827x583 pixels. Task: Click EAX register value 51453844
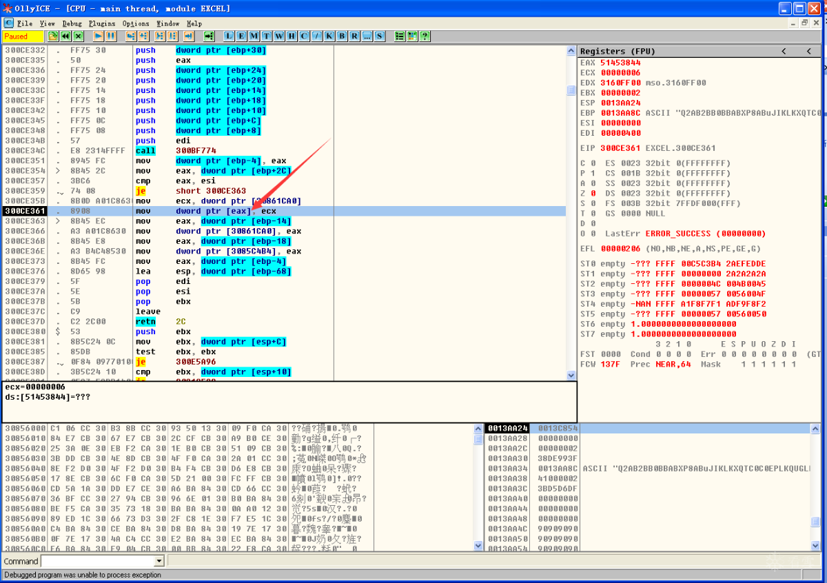click(620, 63)
